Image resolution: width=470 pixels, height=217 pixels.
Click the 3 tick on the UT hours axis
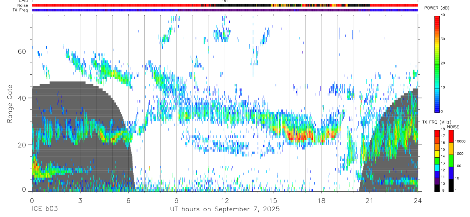(x=80, y=200)
